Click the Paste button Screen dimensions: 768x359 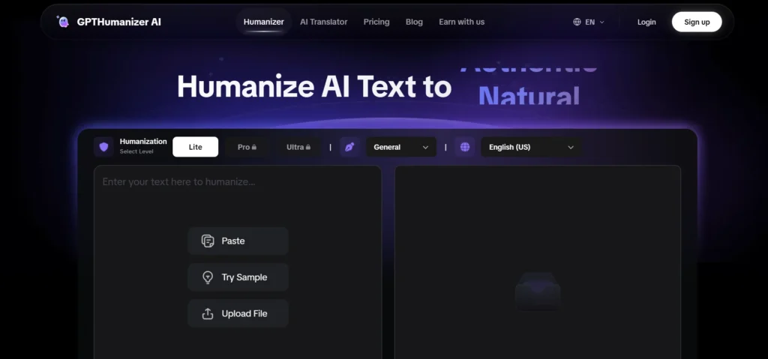(x=238, y=241)
